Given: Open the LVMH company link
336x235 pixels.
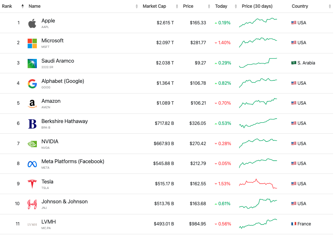Looking at the screenshot, I should click(49, 222).
